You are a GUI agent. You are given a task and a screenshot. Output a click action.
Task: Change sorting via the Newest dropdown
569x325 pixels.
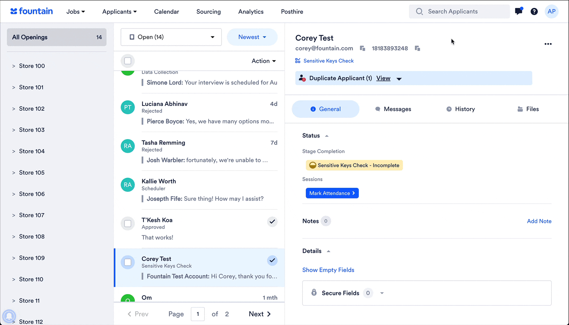tap(252, 37)
